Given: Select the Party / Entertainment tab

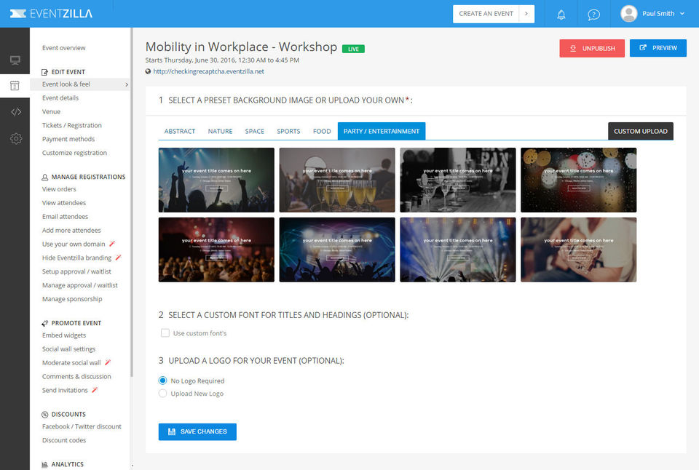Looking at the screenshot, I should coord(382,132).
